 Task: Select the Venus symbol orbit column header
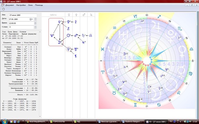[x=76, y=15]
